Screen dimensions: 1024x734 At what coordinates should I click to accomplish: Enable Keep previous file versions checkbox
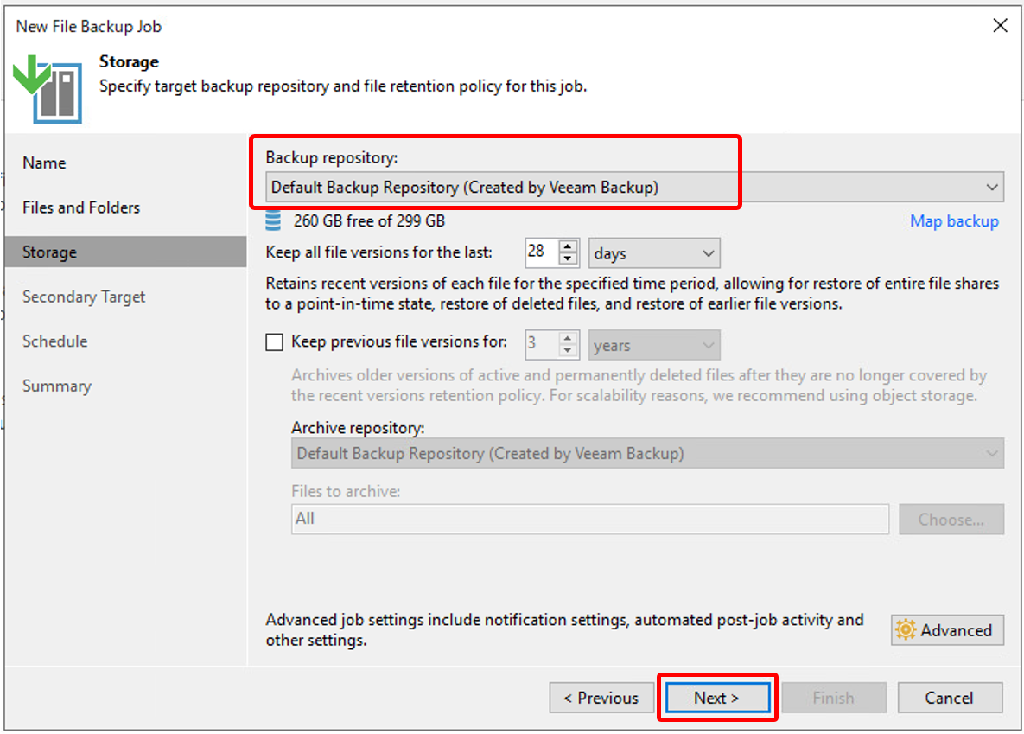click(274, 341)
